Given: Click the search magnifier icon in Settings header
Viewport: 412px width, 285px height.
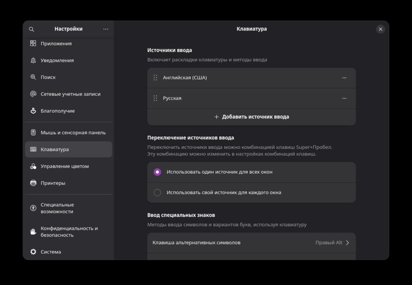Looking at the screenshot, I should tap(32, 29).
